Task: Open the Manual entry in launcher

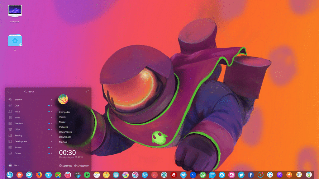Action: pyautogui.click(x=63, y=142)
